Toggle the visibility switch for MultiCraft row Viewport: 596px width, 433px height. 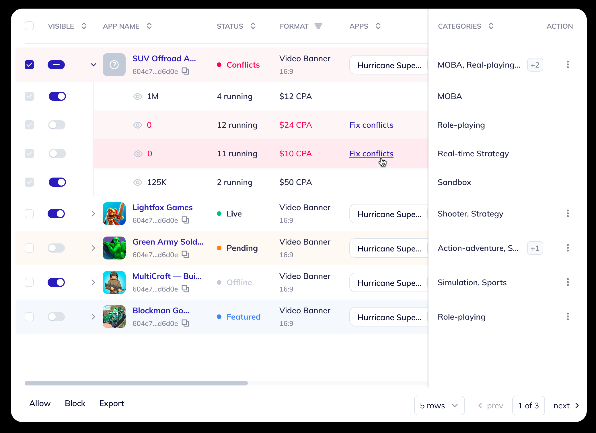pyautogui.click(x=57, y=282)
